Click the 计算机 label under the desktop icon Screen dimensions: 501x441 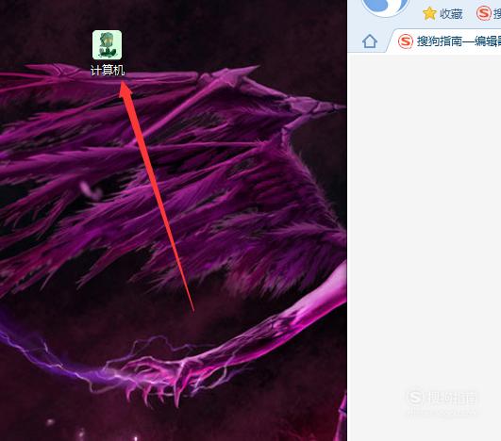pos(108,70)
